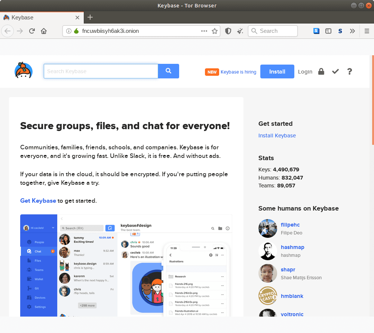Reload the current page
The image size is (374, 333).
click(32, 31)
